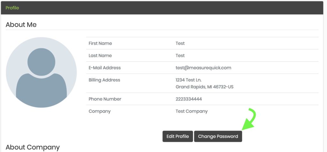The width and height of the screenshot is (327, 152).
Task: Select the test@measurequick.com email value
Action: tap(203, 68)
